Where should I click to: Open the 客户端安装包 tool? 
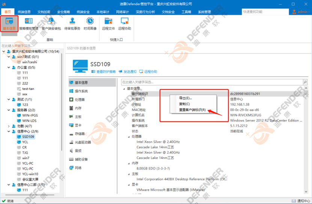(x=51, y=24)
